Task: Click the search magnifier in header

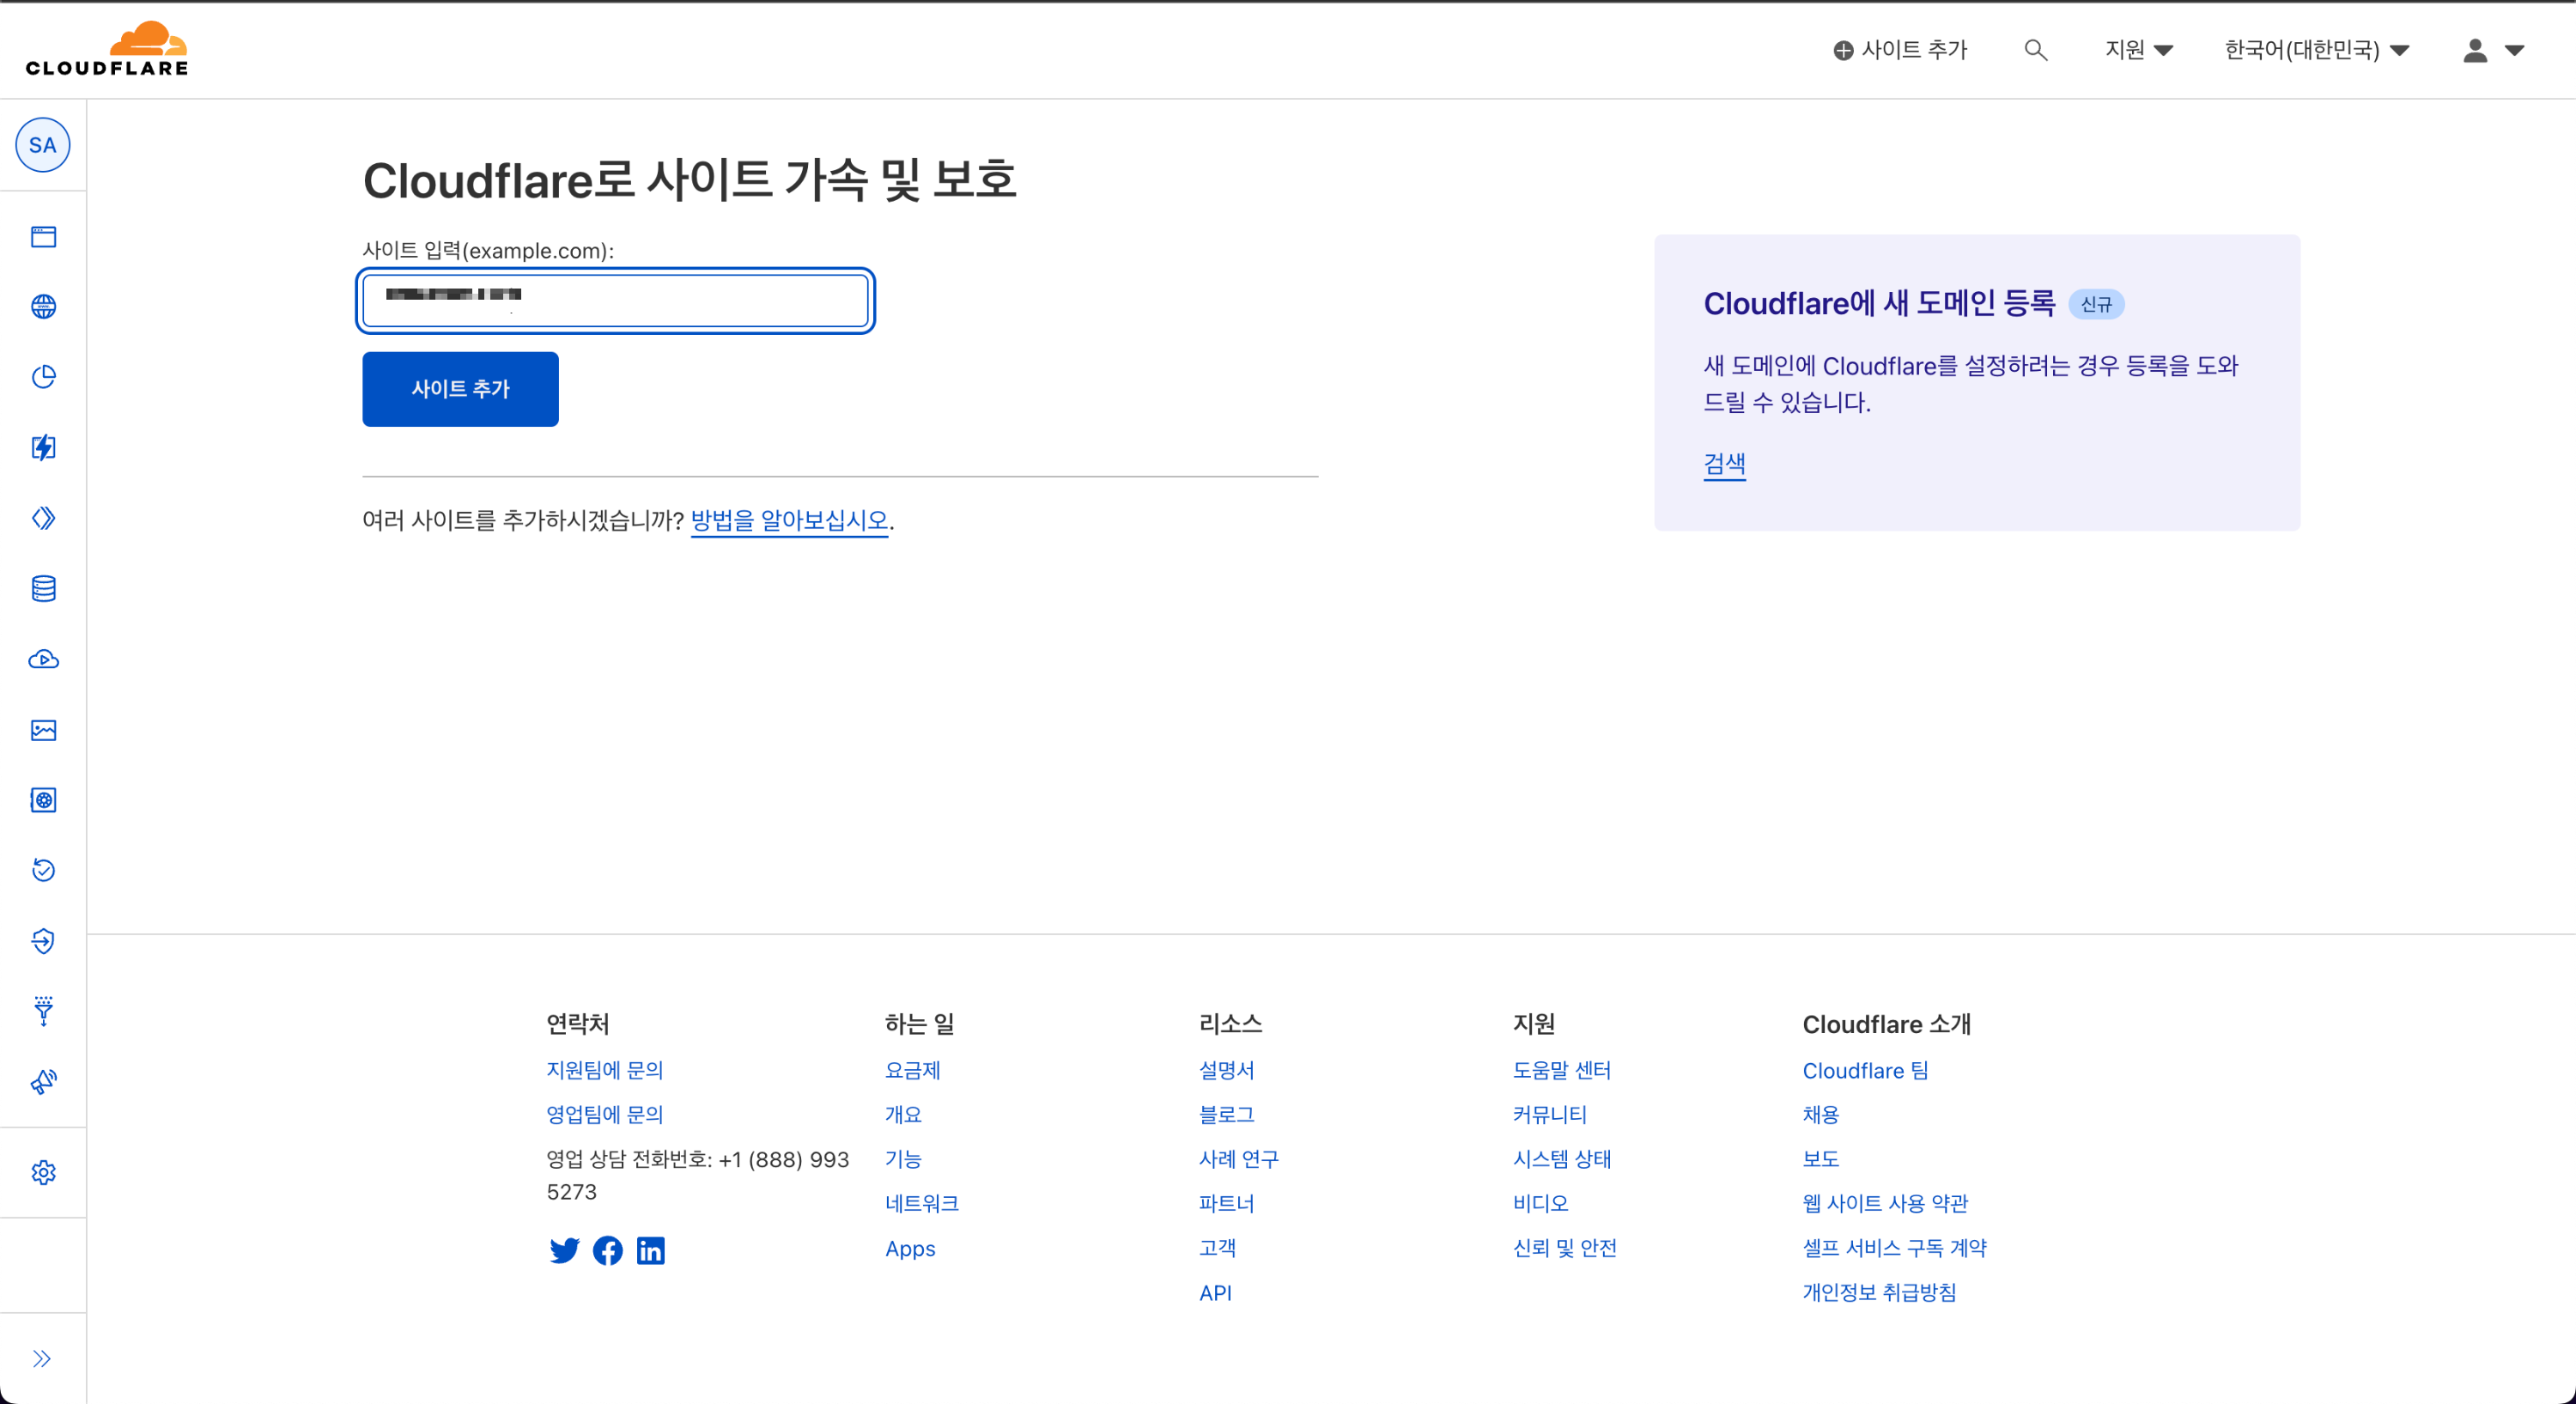Action: click(2035, 50)
